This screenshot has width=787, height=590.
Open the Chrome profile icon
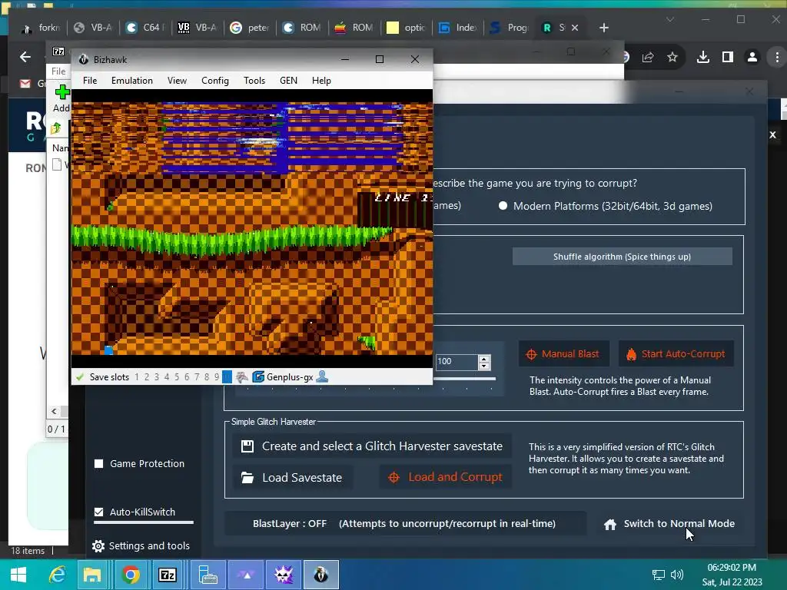(x=752, y=57)
